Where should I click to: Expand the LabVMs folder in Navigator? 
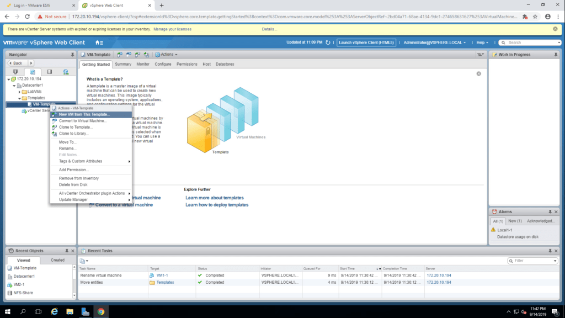pyautogui.click(x=19, y=92)
